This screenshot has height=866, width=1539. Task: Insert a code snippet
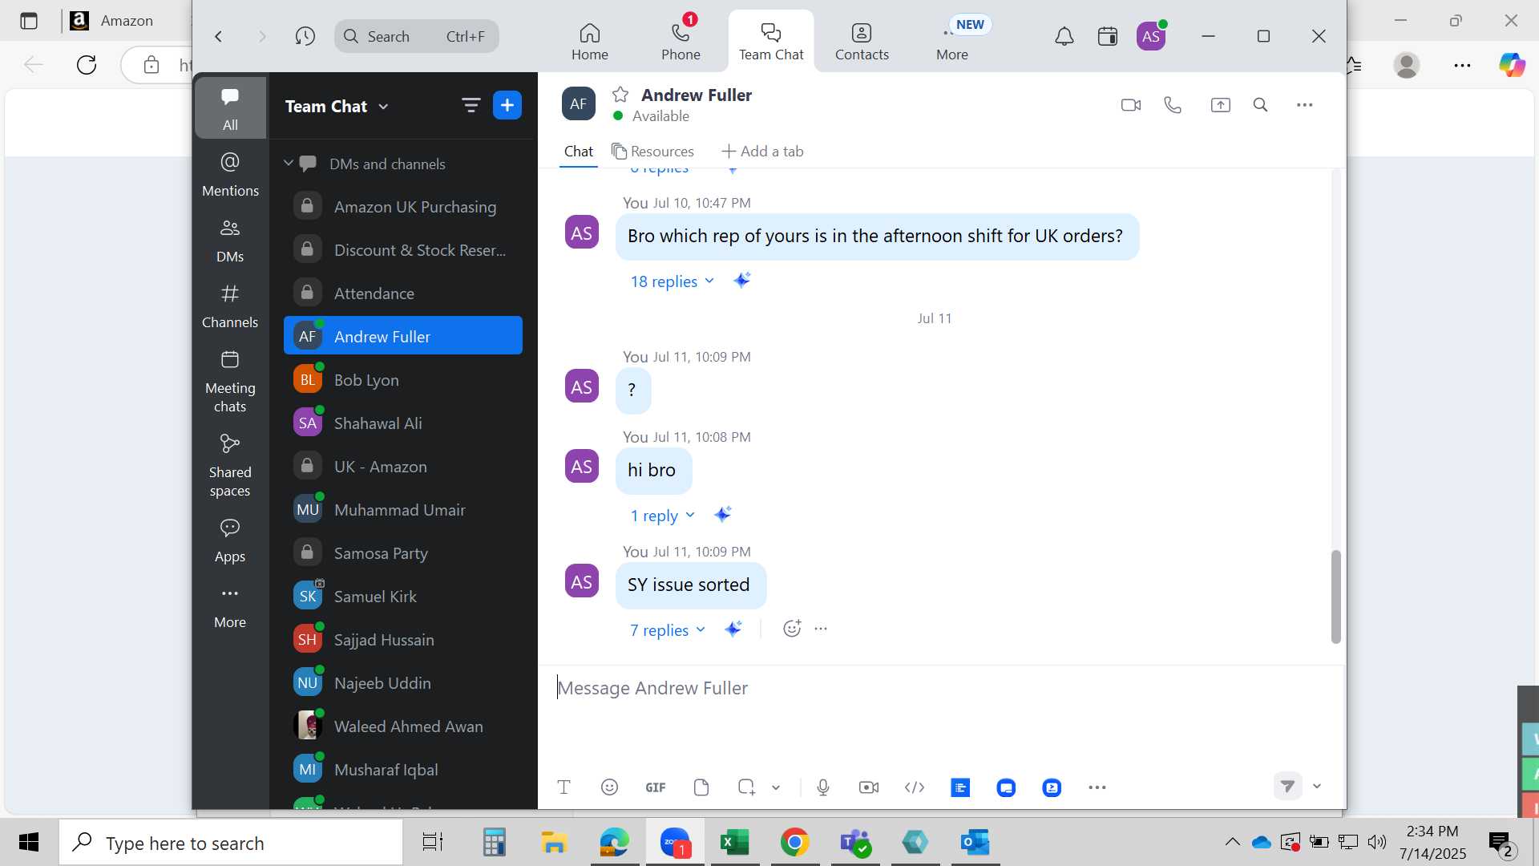coord(915,787)
